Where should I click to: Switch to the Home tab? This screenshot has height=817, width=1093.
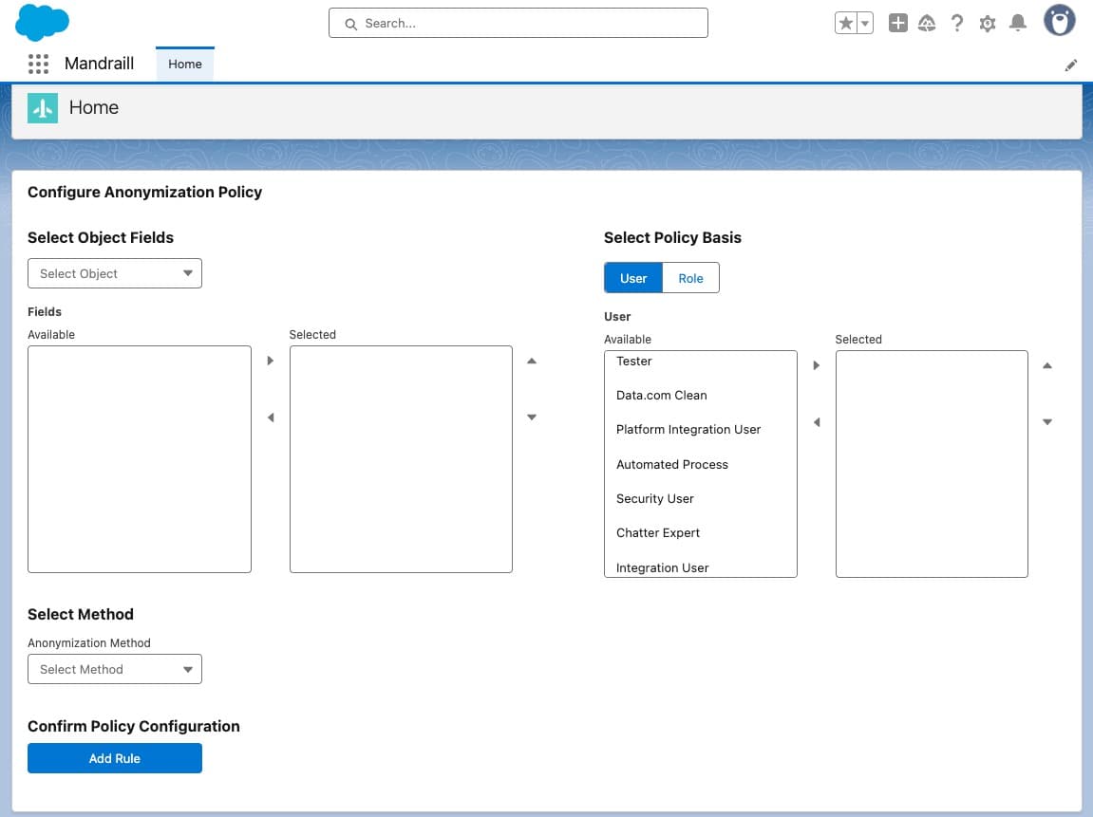tap(185, 64)
